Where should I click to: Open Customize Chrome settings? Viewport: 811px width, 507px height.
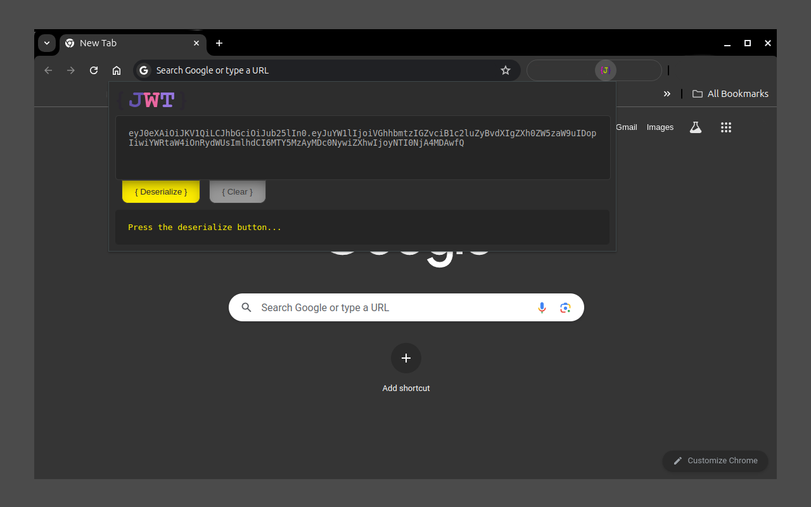(x=715, y=461)
